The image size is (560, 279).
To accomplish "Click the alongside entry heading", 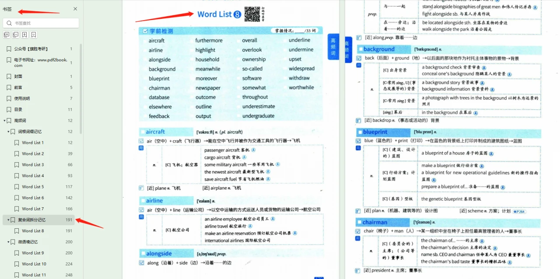I will coord(159,254).
